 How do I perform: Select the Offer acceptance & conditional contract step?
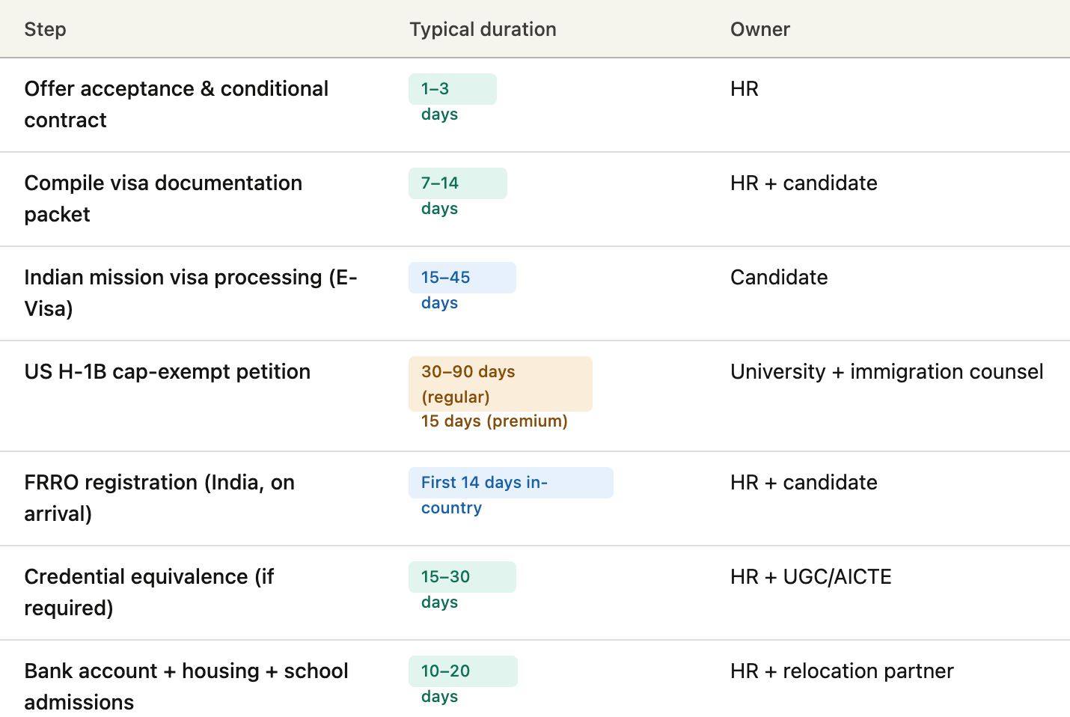[176, 105]
